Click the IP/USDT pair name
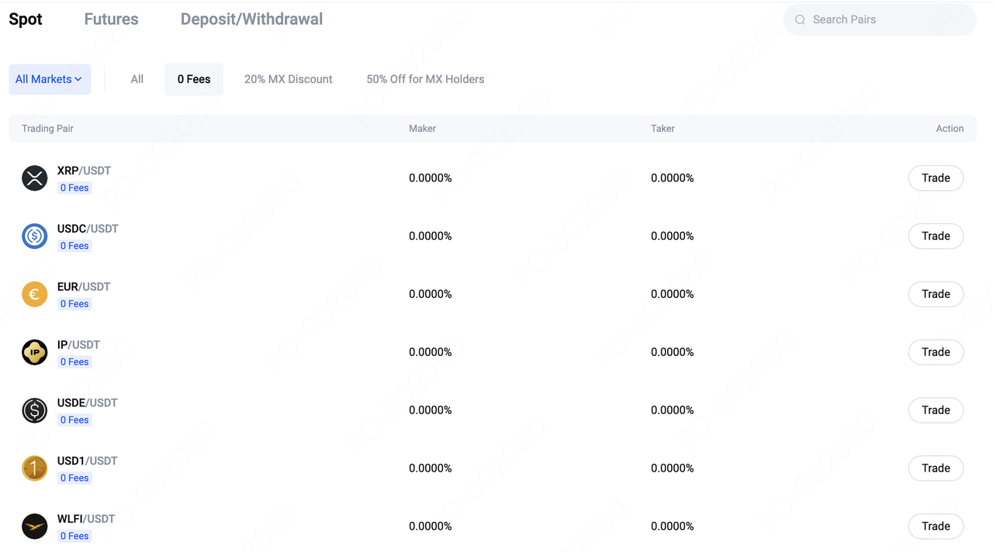 (78, 345)
